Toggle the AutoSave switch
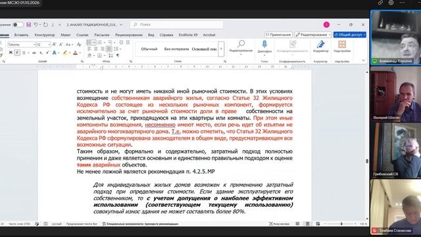 point(18,25)
